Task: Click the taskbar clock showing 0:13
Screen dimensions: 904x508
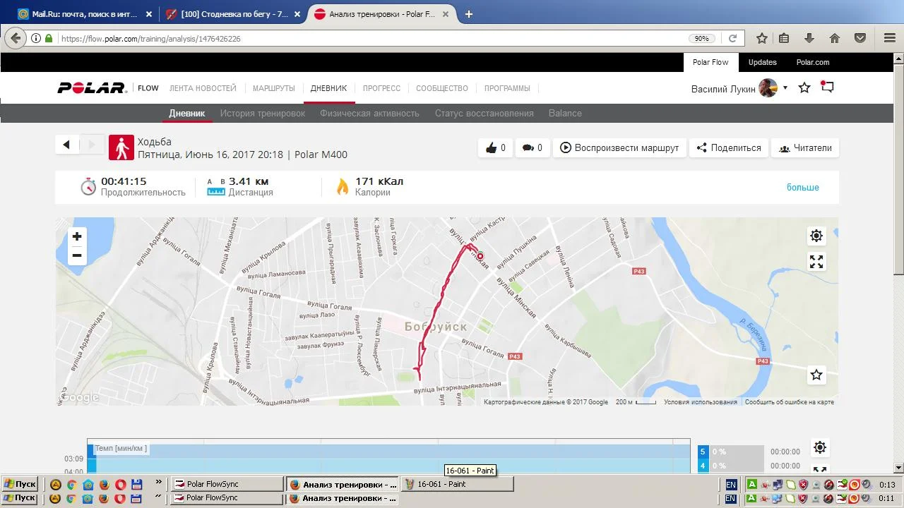Action: (x=887, y=485)
